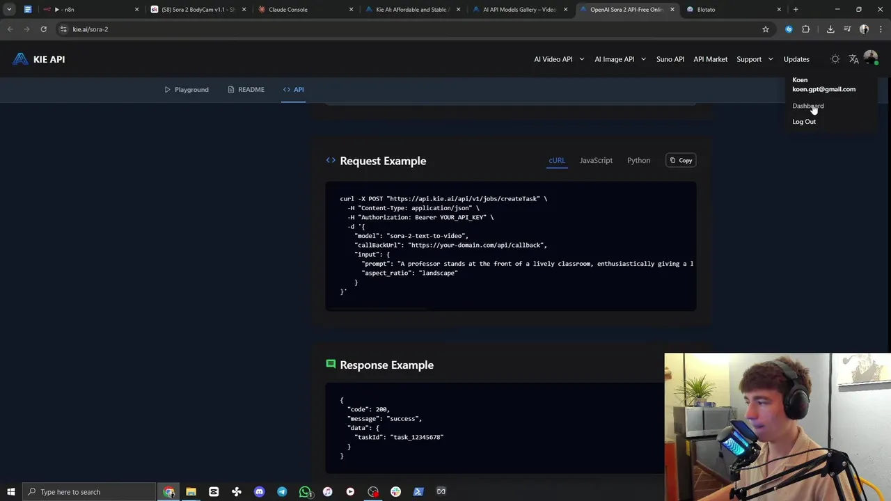Screen dimensions: 891x501
Task: Copy the request example code
Action: (x=681, y=161)
